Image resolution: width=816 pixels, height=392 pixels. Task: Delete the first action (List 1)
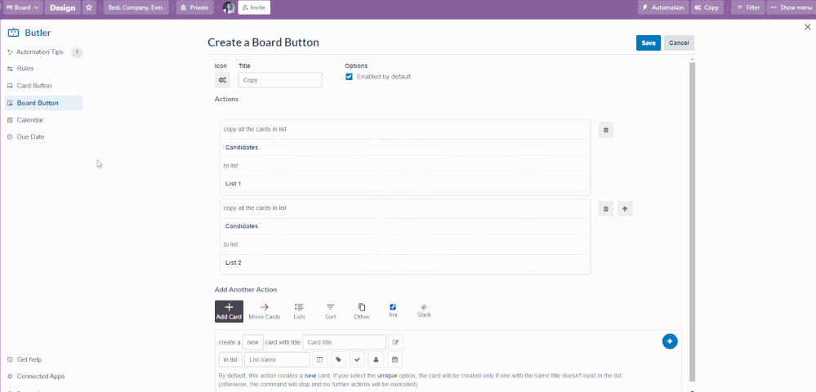click(x=606, y=130)
